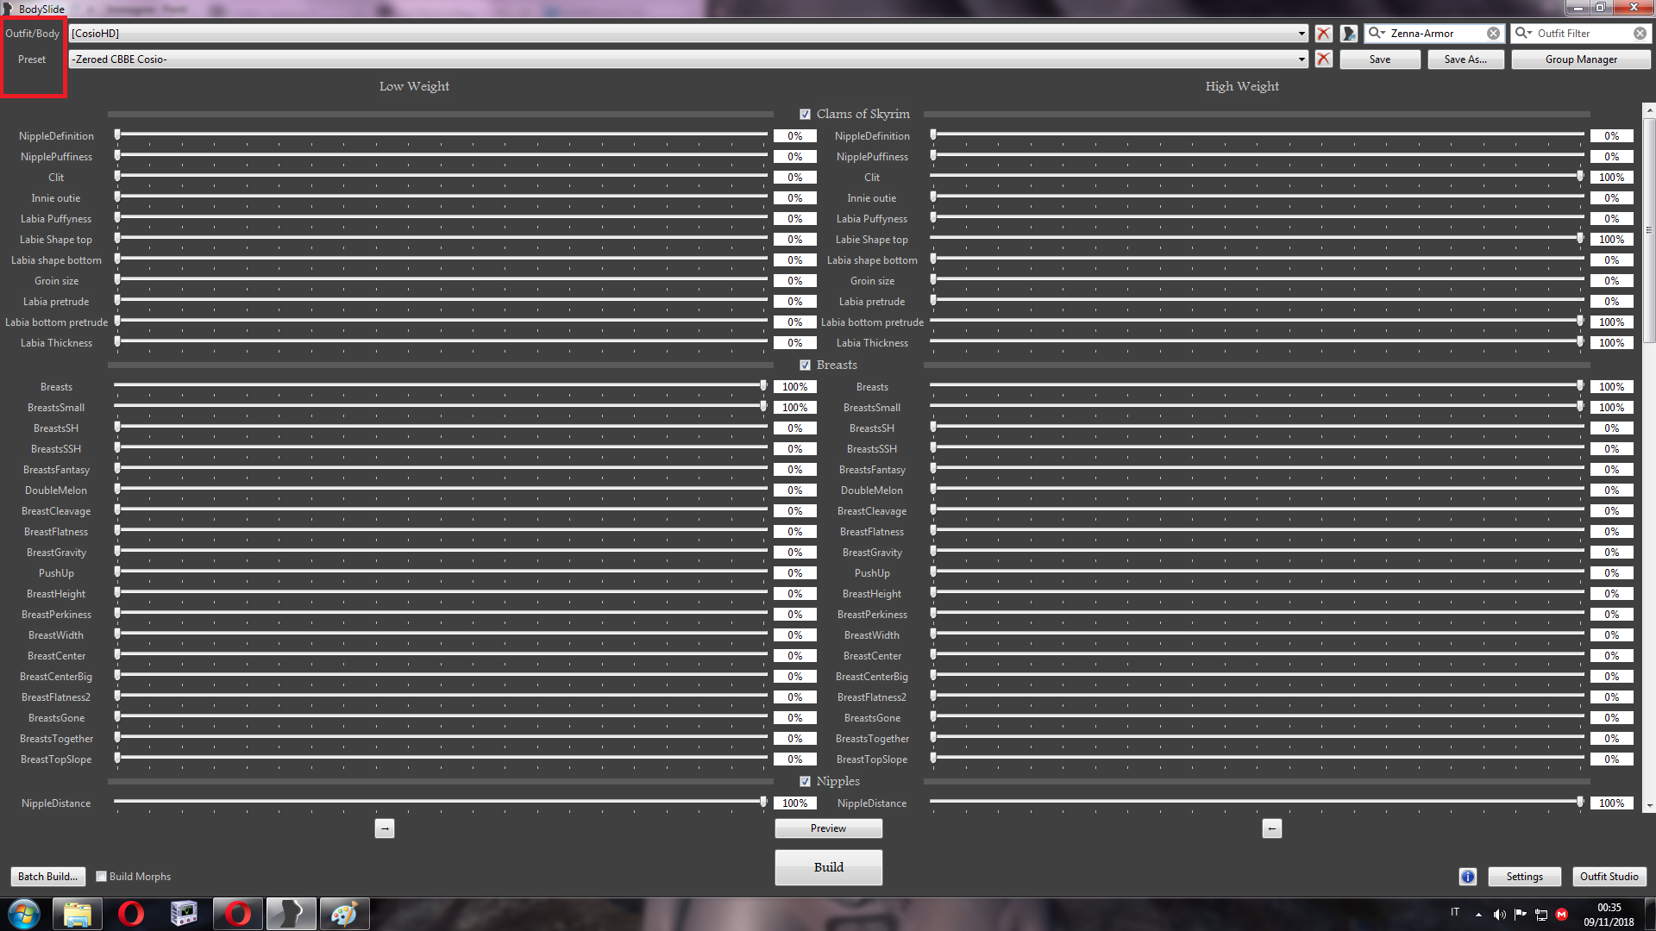Screen dimensions: 1656x931
Task: Open the Paint app in the taskbar
Action: [344, 914]
